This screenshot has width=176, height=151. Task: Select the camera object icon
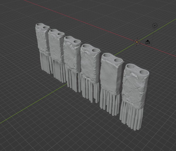click(148, 42)
